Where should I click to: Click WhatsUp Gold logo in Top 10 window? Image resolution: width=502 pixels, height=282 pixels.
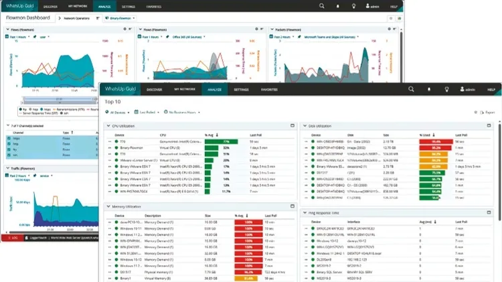[x=120, y=89]
